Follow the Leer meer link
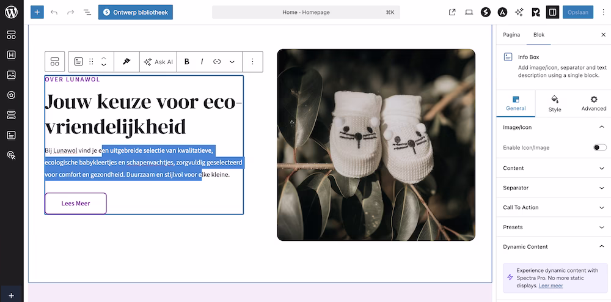Screen dimensions: 611x302 [x=551, y=285]
